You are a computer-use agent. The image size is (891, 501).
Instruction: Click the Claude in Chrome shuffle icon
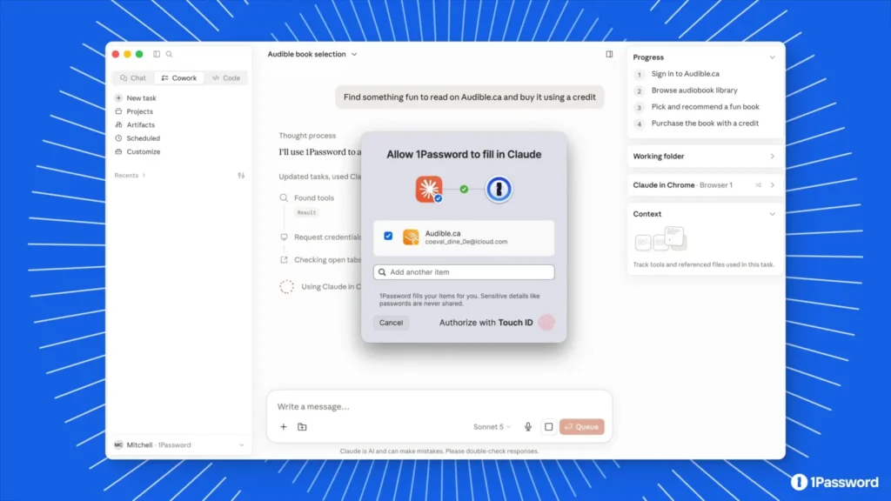758,185
